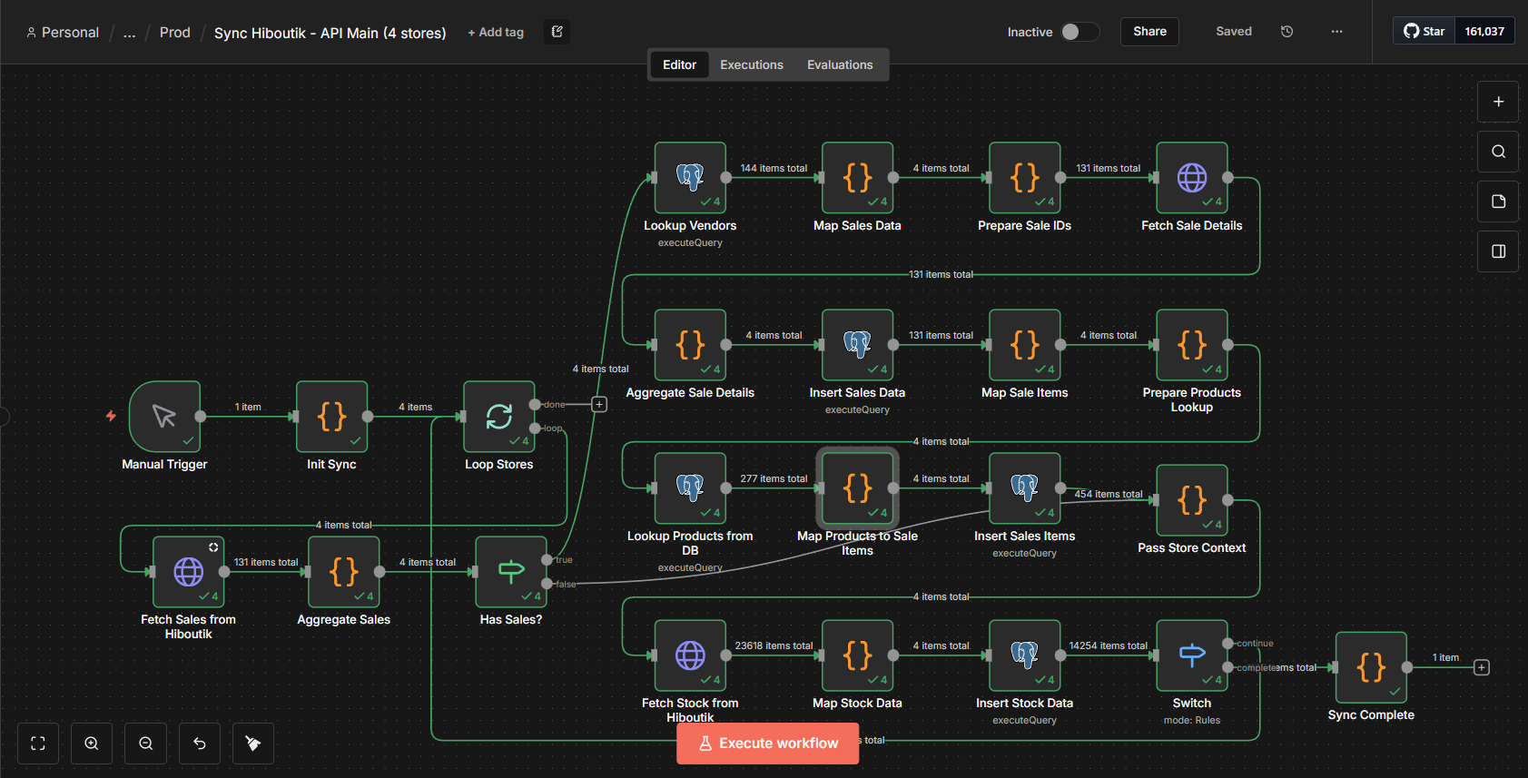
Task: Select the Loop Stores node
Action: (x=498, y=417)
